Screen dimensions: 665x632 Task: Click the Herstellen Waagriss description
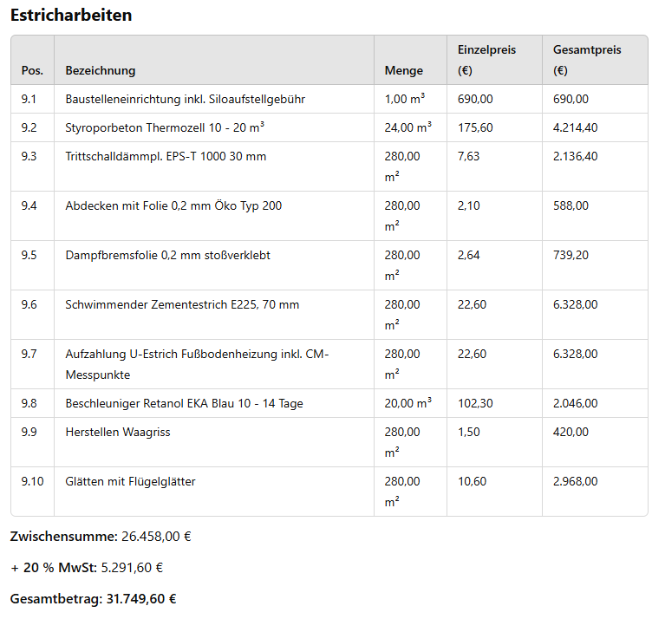click(x=118, y=432)
